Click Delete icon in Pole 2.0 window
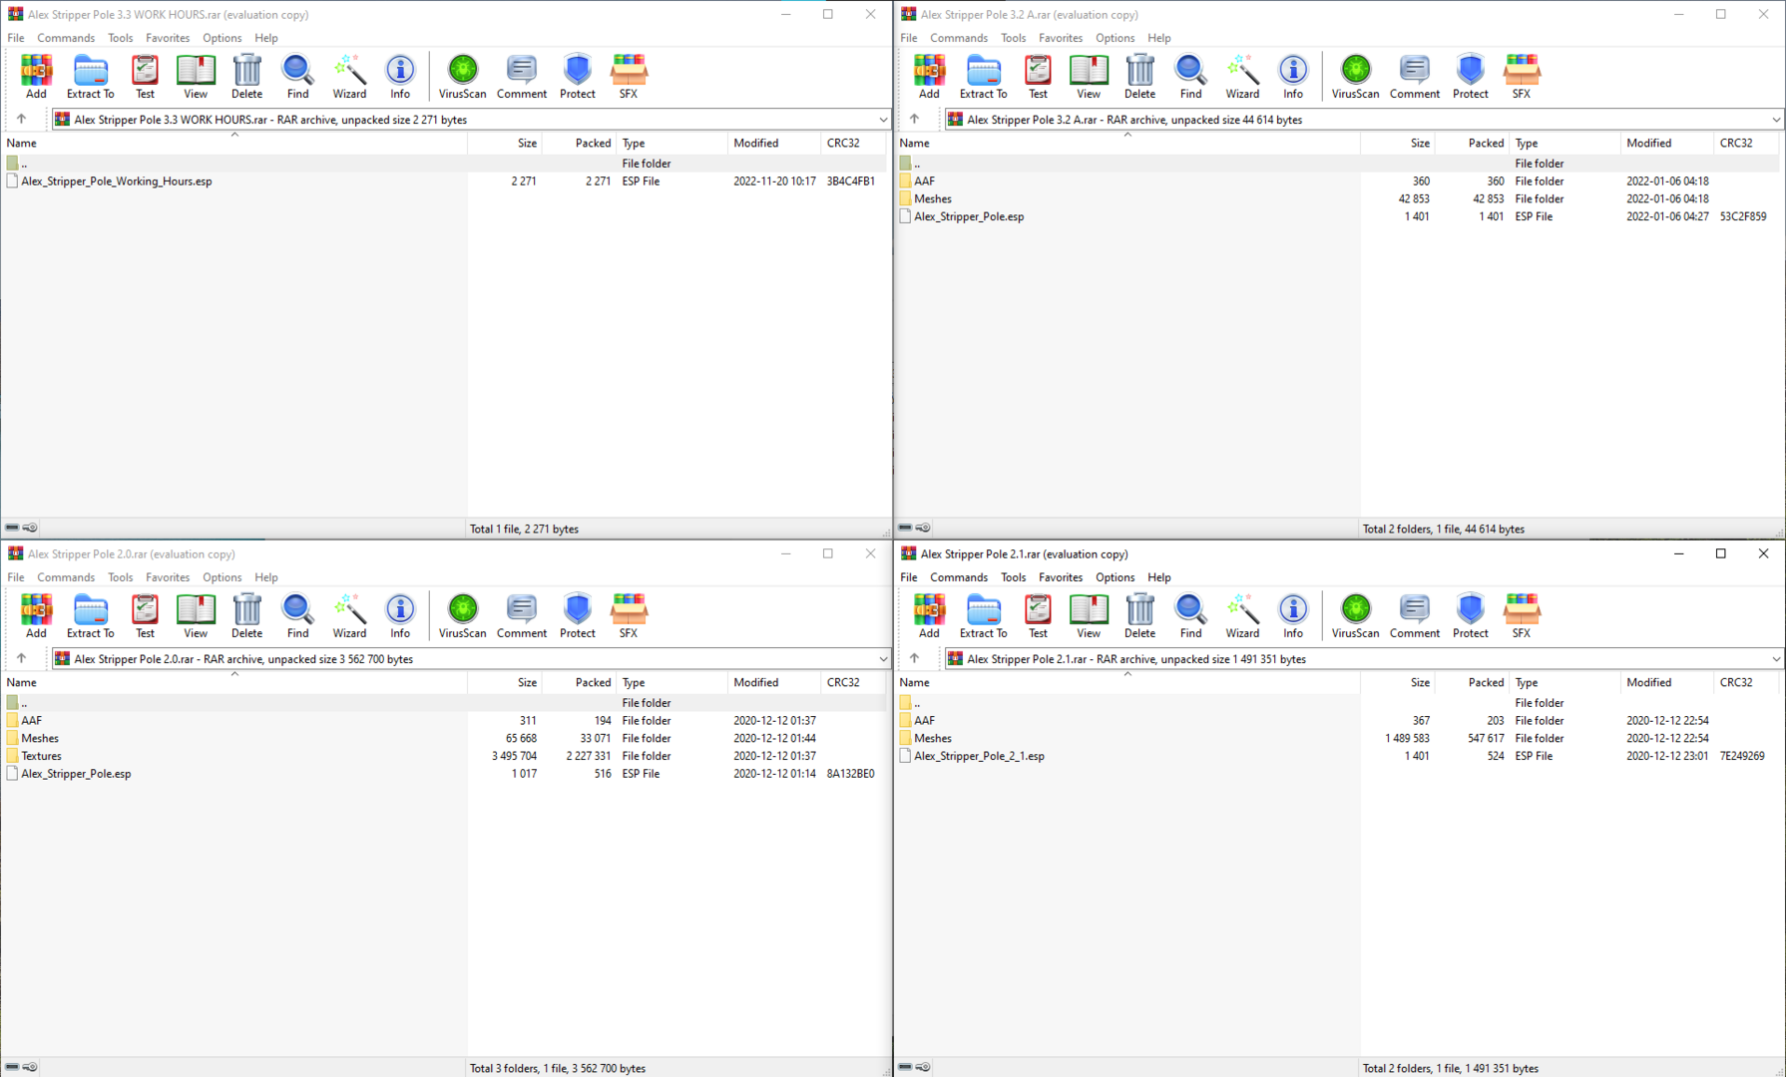1786x1077 pixels. (246, 616)
